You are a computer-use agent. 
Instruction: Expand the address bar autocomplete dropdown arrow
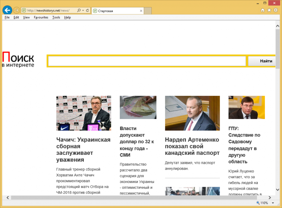pos(83,10)
